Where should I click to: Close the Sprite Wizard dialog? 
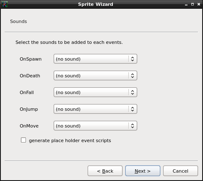[x=199, y=4]
